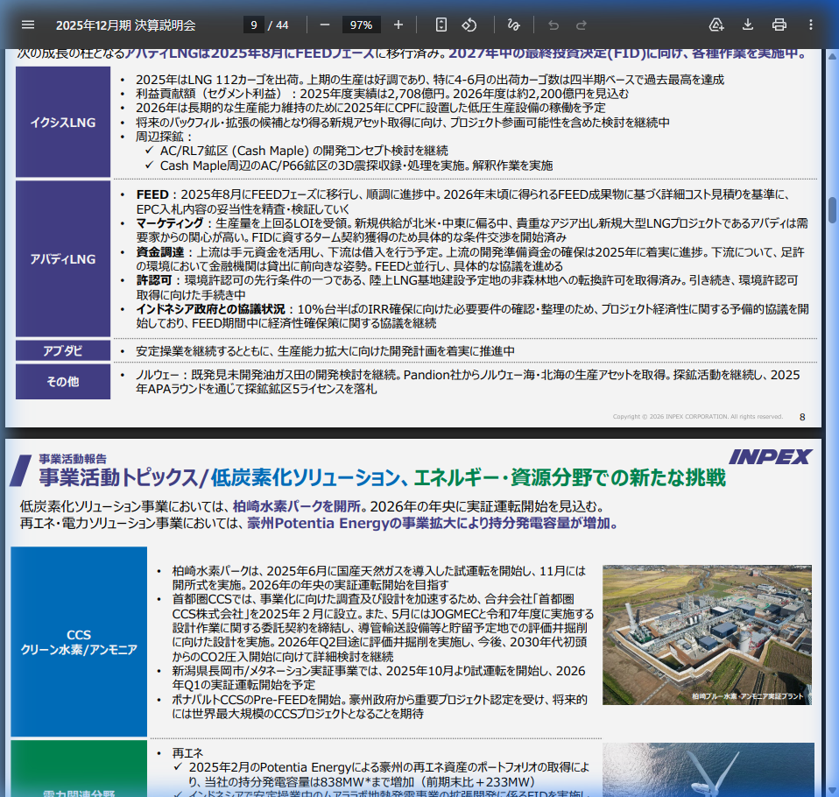
Task: Click the ボナパルトCCSのPre-FEED bullet line
Action: click(x=379, y=707)
